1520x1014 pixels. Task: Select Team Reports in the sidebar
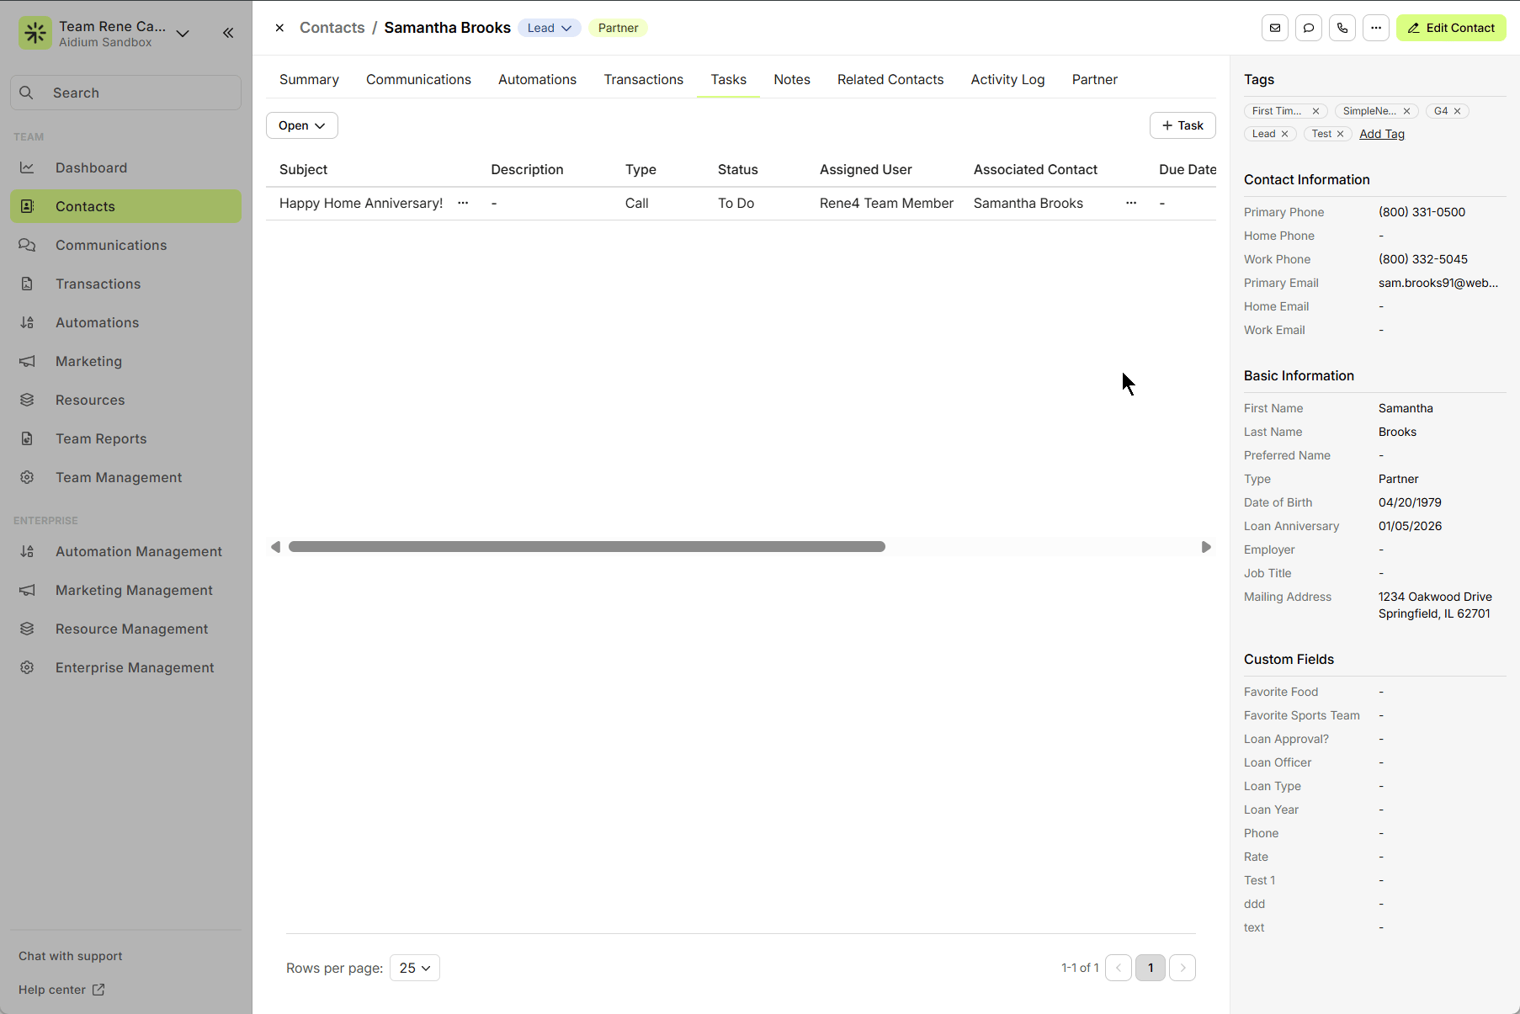coord(100,438)
